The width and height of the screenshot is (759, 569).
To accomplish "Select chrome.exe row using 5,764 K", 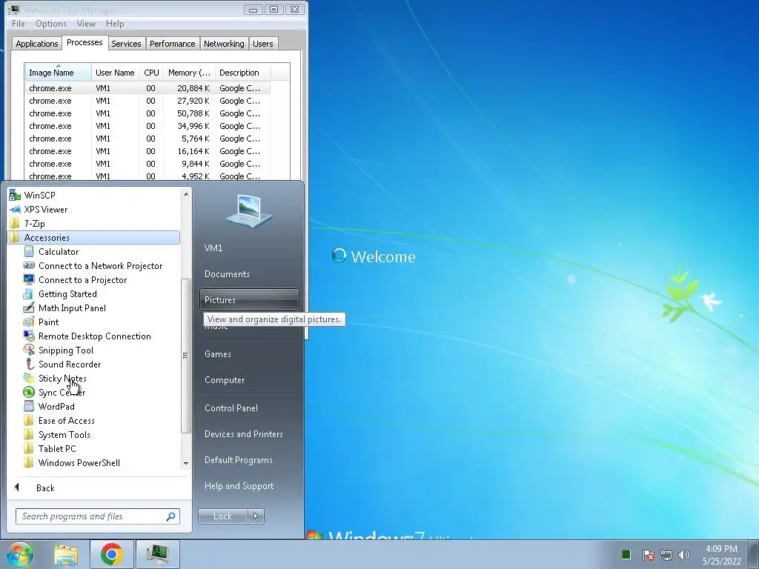I will coord(148,139).
